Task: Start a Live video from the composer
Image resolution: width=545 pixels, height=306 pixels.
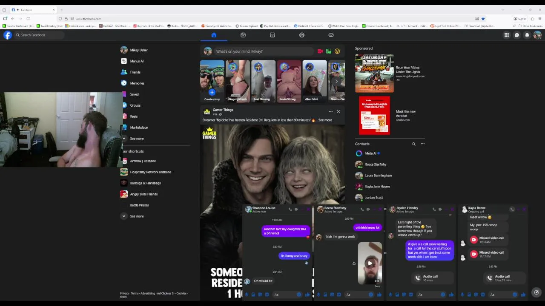Action: pyautogui.click(x=320, y=51)
